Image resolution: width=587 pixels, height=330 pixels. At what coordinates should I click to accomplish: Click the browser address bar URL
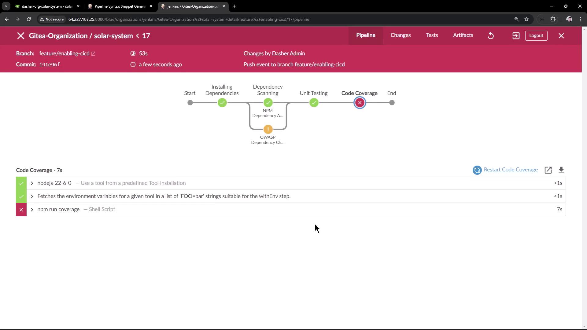(x=189, y=19)
